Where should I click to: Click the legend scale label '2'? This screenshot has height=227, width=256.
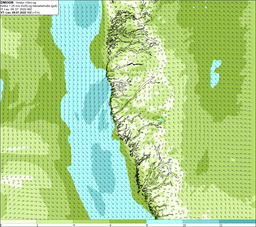pos(37,225)
